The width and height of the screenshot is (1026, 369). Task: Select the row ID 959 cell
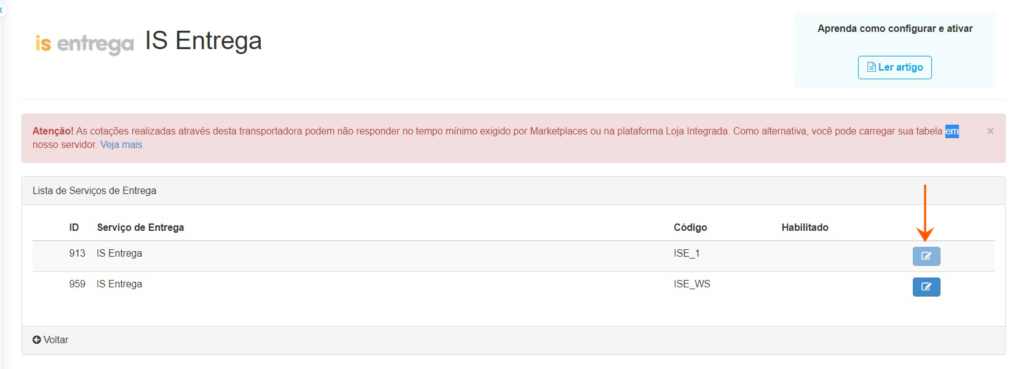[x=77, y=284]
